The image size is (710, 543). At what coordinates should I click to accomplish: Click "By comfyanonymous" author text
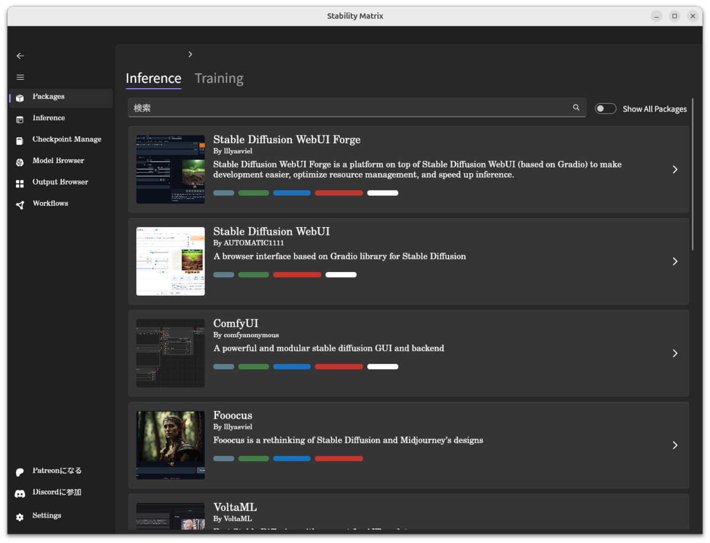[x=246, y=335]
